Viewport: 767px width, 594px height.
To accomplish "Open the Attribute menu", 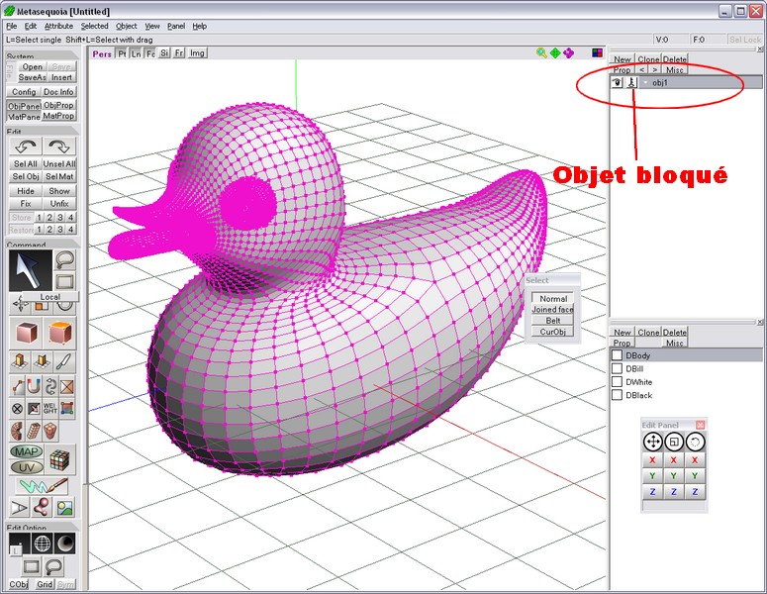I will [x=58, y=26].
